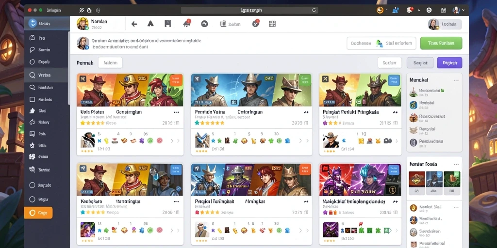The width and height of the screenshot is (497, 248).
Task: Click the green button at top right
Action: pyautogui.click(x=441, y=43)
